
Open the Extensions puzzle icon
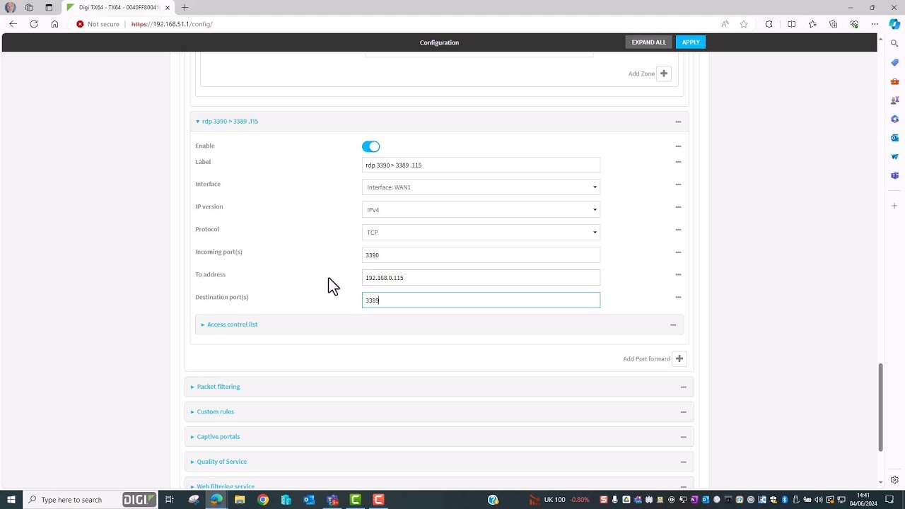[x=769, y=24]
